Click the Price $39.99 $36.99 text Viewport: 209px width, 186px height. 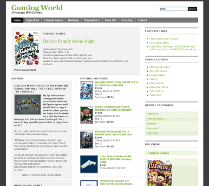coord(25,70)
